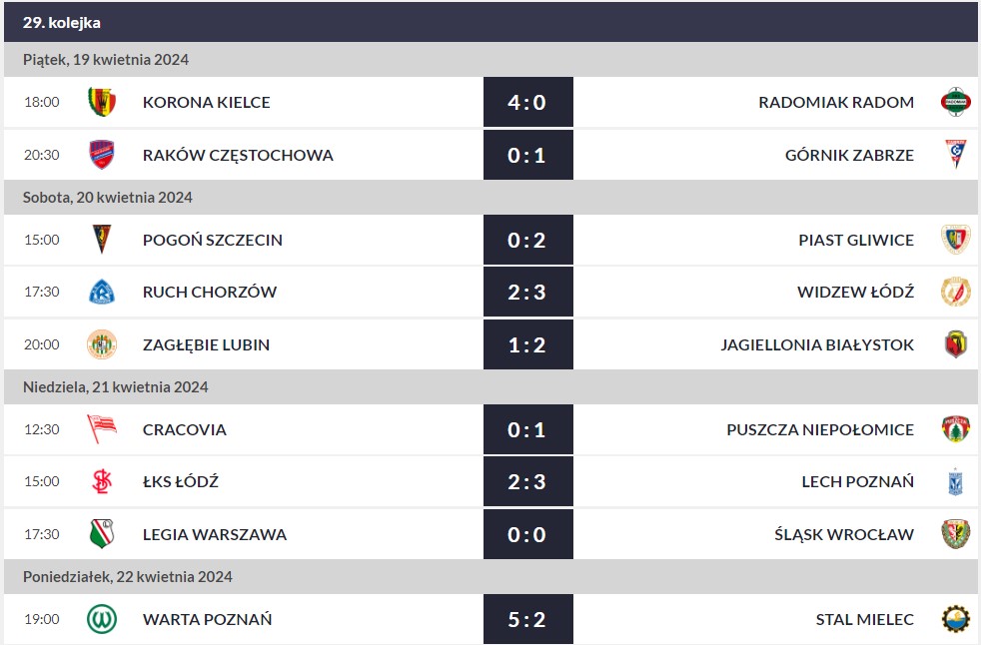
Task: Open the 0:0 Legia vs Śląsk score
Action: pyautogui.click(x=527, y=534)
